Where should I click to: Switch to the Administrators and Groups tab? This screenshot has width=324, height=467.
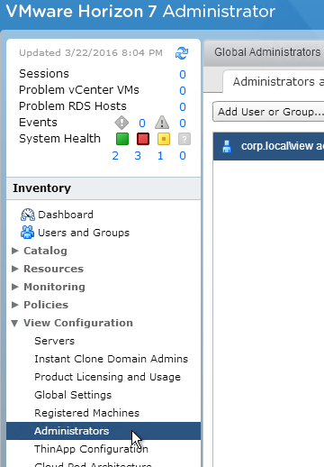[x=274, y=82]
